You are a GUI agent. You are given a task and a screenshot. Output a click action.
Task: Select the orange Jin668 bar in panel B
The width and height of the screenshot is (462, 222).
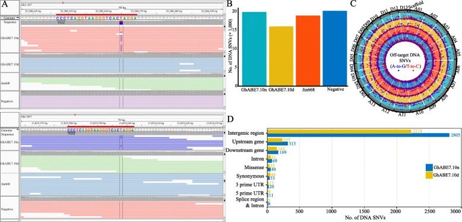tap(308, 50)
